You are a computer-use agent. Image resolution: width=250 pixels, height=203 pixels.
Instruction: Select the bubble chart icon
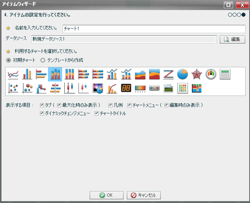pyautogui.click(x=27, y=88)
